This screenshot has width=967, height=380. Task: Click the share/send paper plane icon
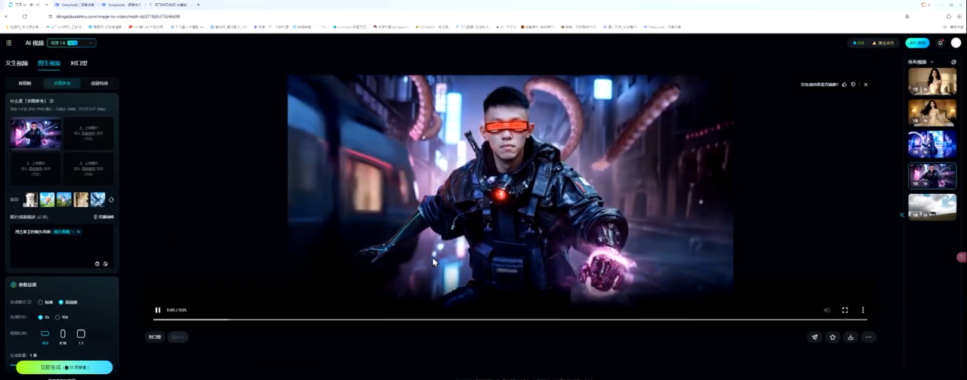pyautogui.click(x=814, y=337)
